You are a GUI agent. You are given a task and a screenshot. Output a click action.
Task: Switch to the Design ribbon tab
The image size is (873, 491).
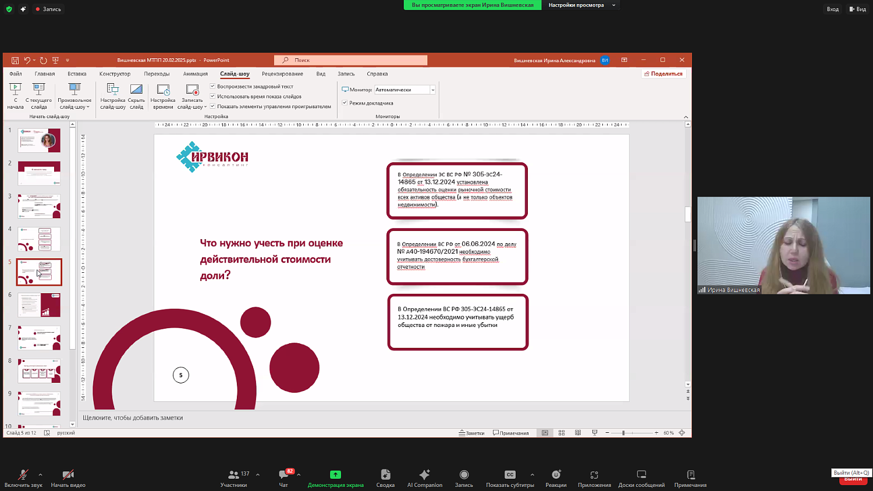(x=115, y=74)
